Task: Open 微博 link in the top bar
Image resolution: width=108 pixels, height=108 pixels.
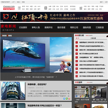Action: (x=23, y=2)
